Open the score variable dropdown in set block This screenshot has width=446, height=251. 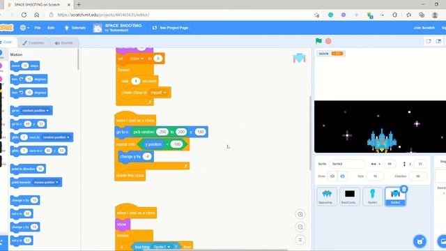tap(137, 59)
